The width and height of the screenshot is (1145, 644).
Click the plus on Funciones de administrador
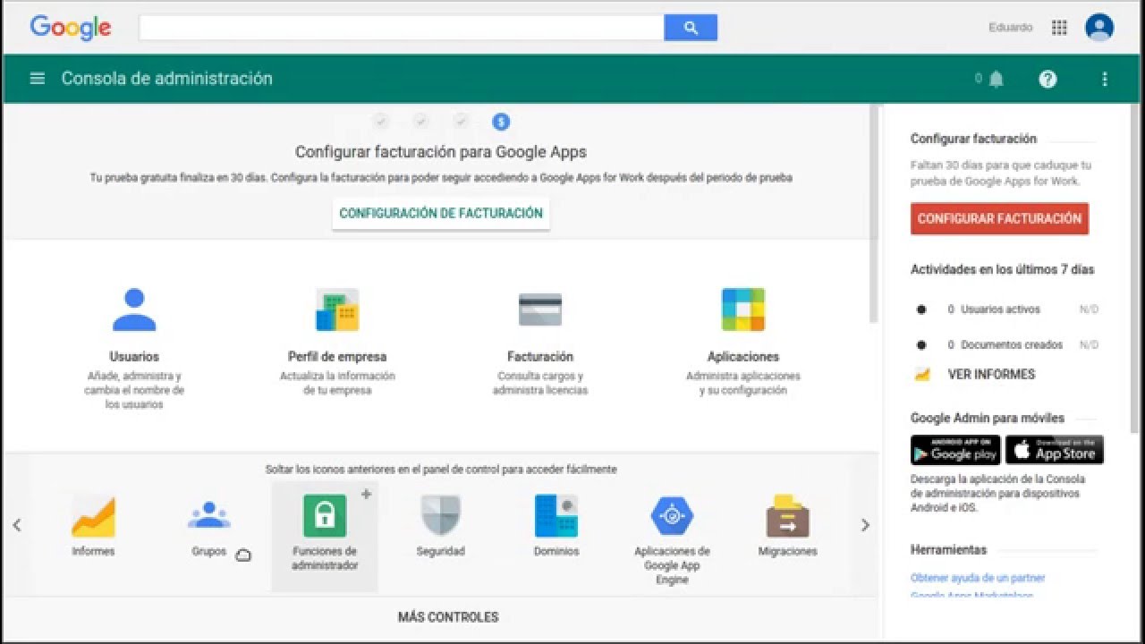pyautogui.click(x=366, y=494)
